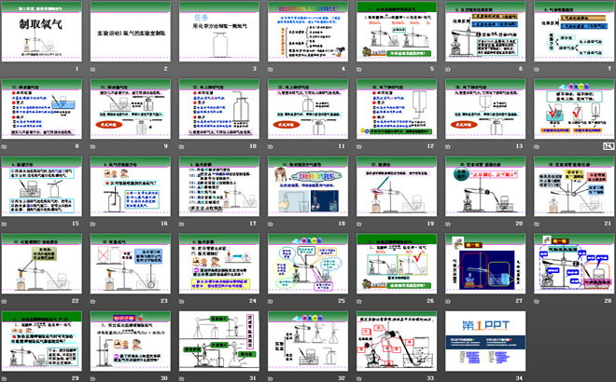The height and width of the screenshot is (382, 616).
Task: Select slide 27 with the dark blue picture
Action: click(485, 264)
